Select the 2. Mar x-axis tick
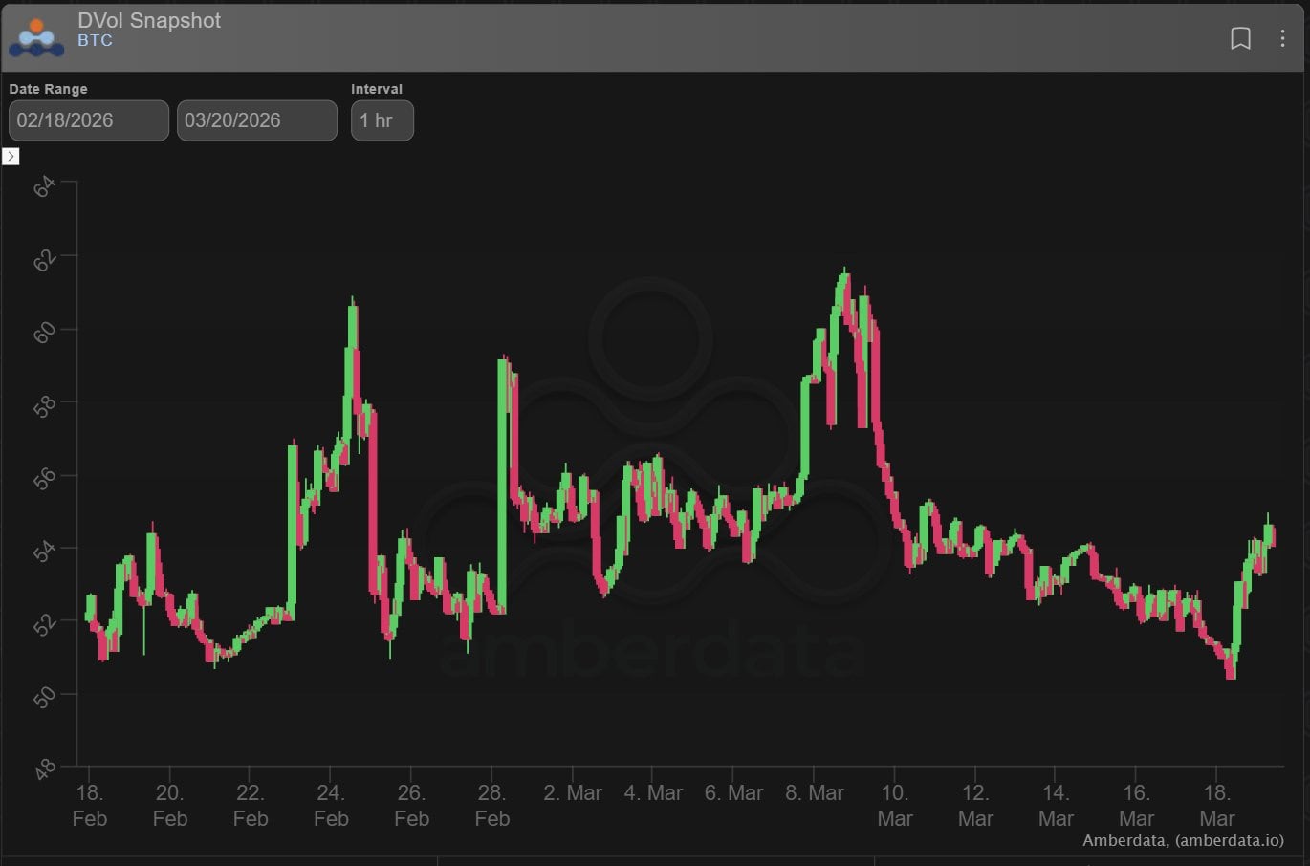Screen dimensions: 1310x866 [573, 793]
